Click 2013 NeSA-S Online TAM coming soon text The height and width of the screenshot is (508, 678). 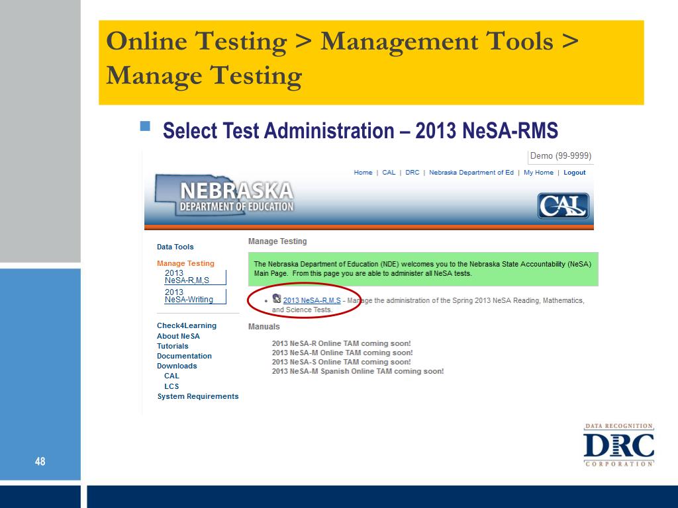341,362
